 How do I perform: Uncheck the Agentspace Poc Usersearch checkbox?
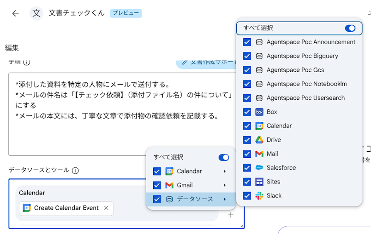pos(247,98)
